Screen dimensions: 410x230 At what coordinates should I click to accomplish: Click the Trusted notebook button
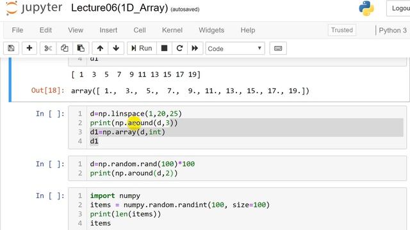pyautogui.click(x=341, y=30)
